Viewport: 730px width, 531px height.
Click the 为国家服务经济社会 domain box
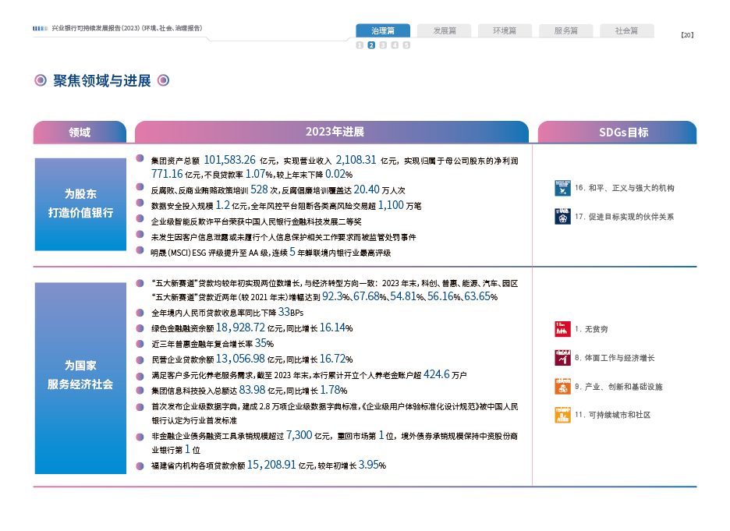[80, 374]
